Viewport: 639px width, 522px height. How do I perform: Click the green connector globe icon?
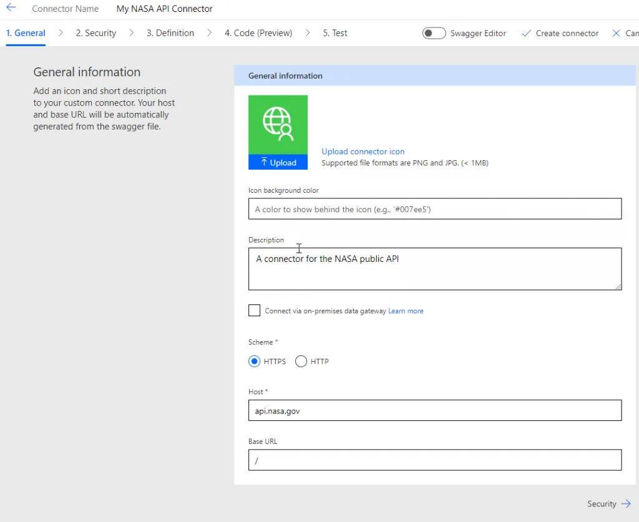click(x=278, y=124)
